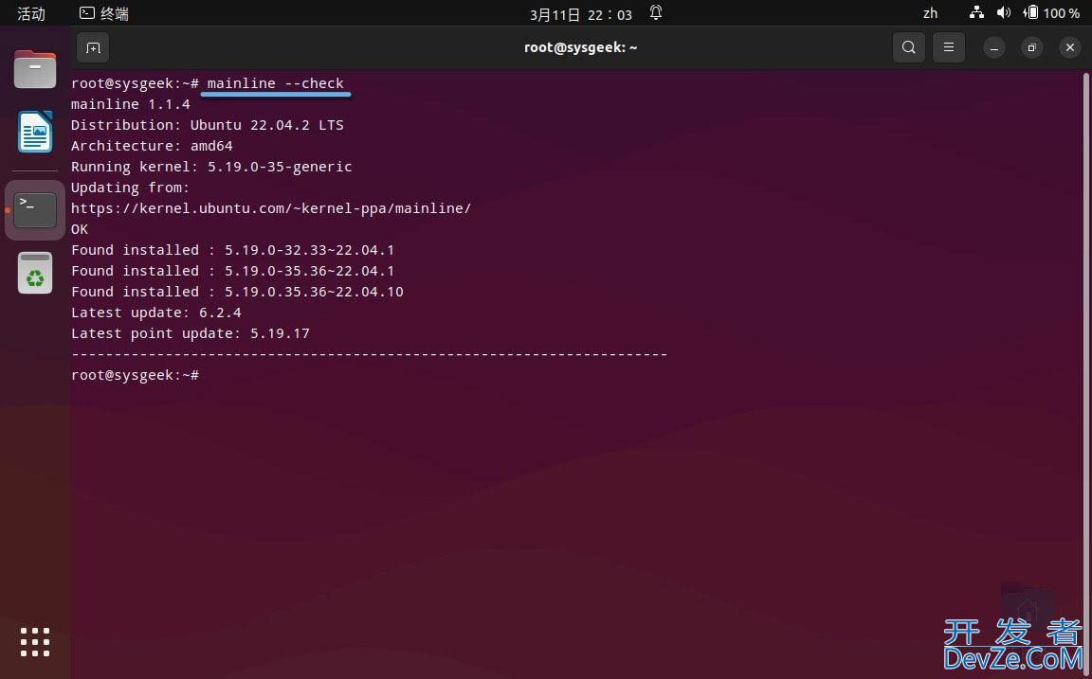Close the terminal window

pyautogui.click(x=1069, y=47)
